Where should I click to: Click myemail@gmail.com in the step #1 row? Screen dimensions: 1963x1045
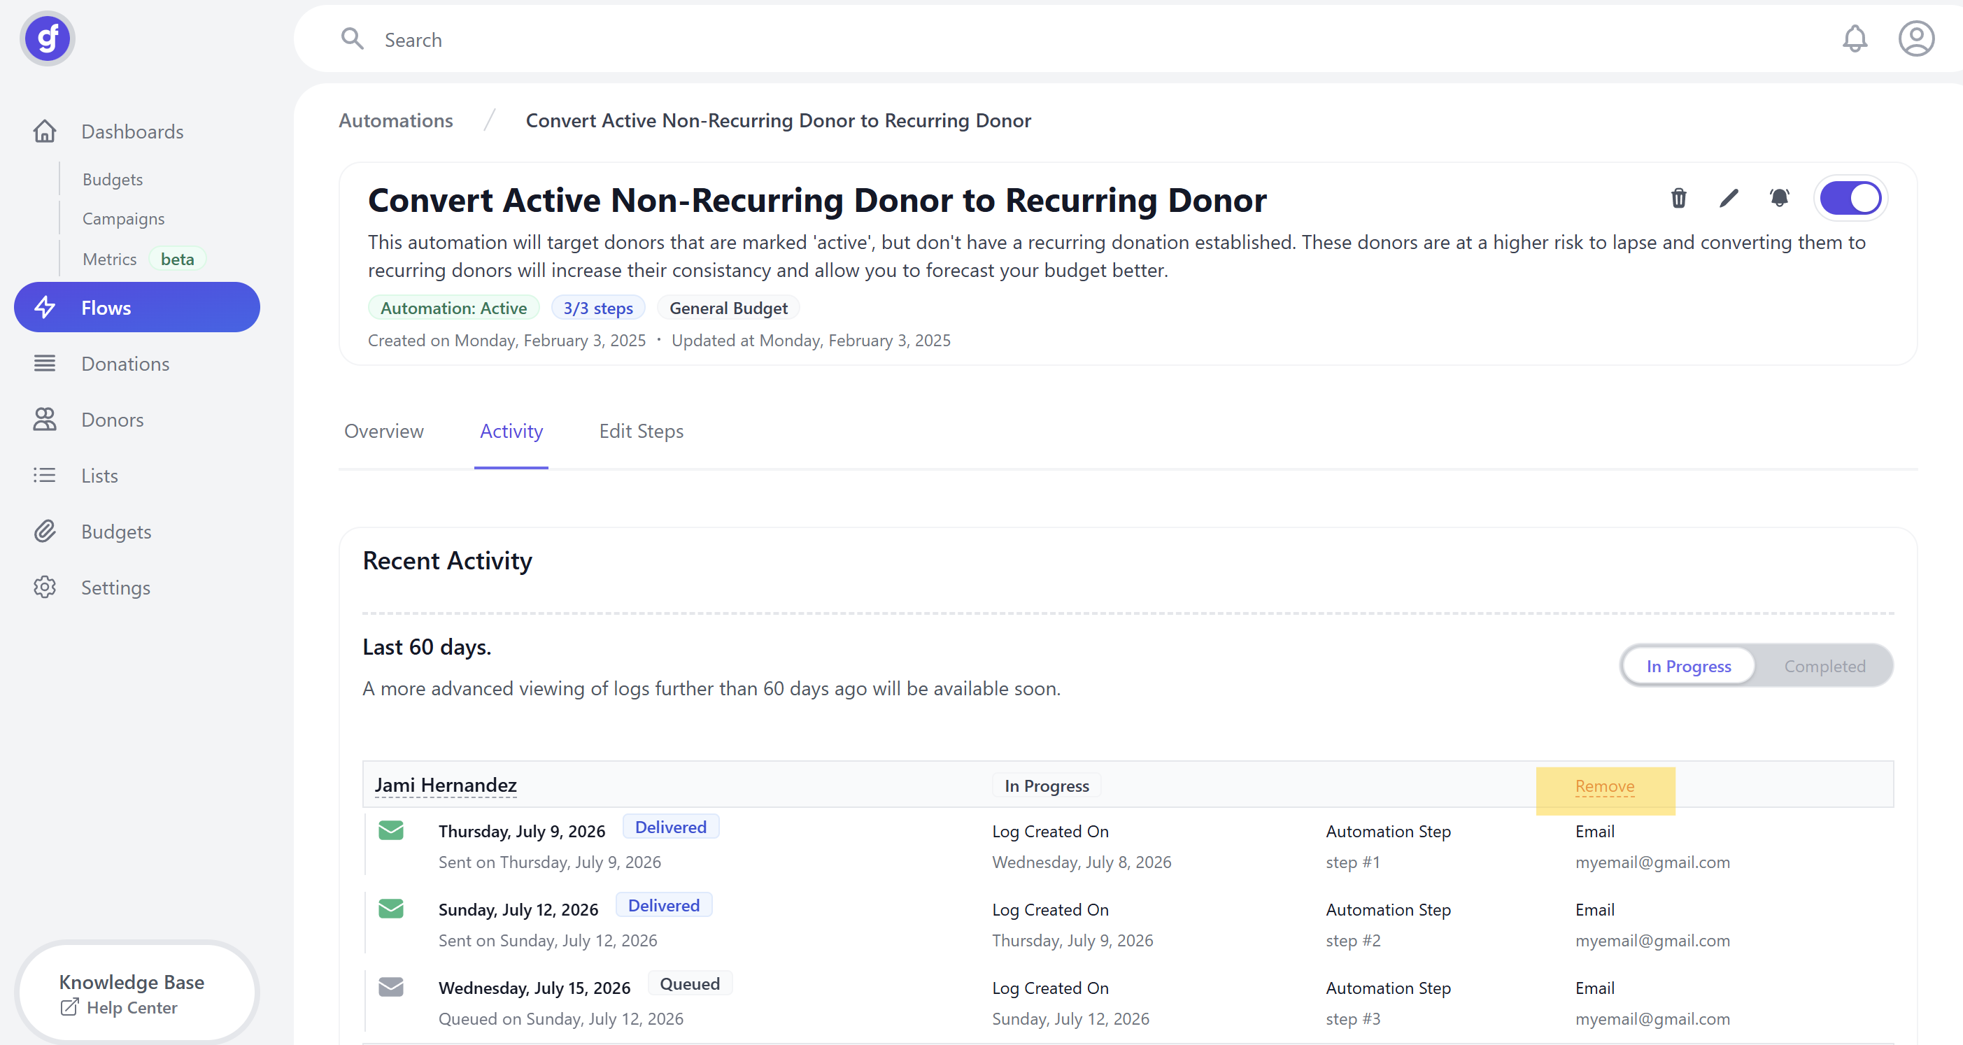pos(1653,863)
